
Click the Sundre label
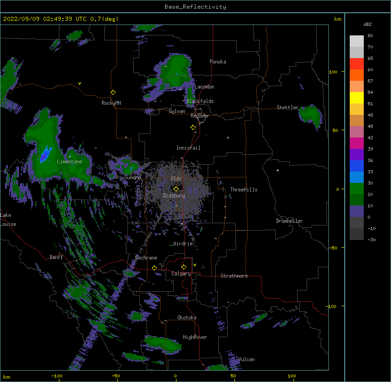(x=132, y=177)
